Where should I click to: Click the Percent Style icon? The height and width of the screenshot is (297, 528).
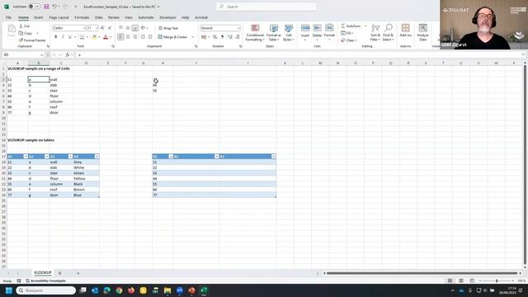tap(214, 36)
